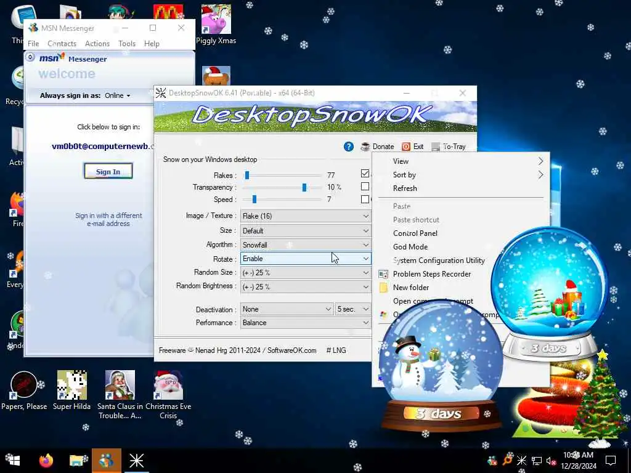Open the Rotate dropdown

[306, 259]
